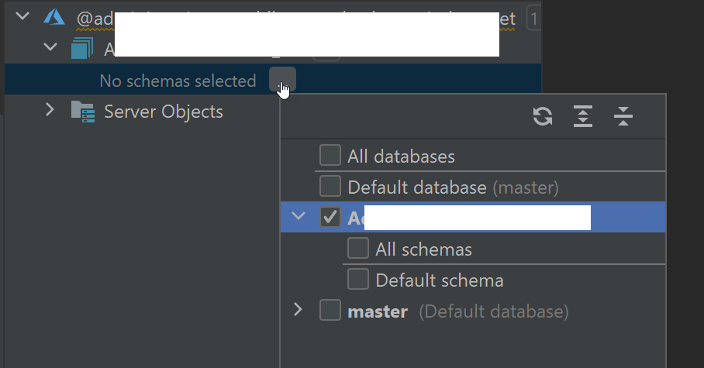Expand the master database node in popup

(299, 311)
